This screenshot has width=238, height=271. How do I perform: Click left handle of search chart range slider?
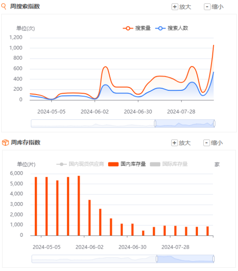coord(155,124)
